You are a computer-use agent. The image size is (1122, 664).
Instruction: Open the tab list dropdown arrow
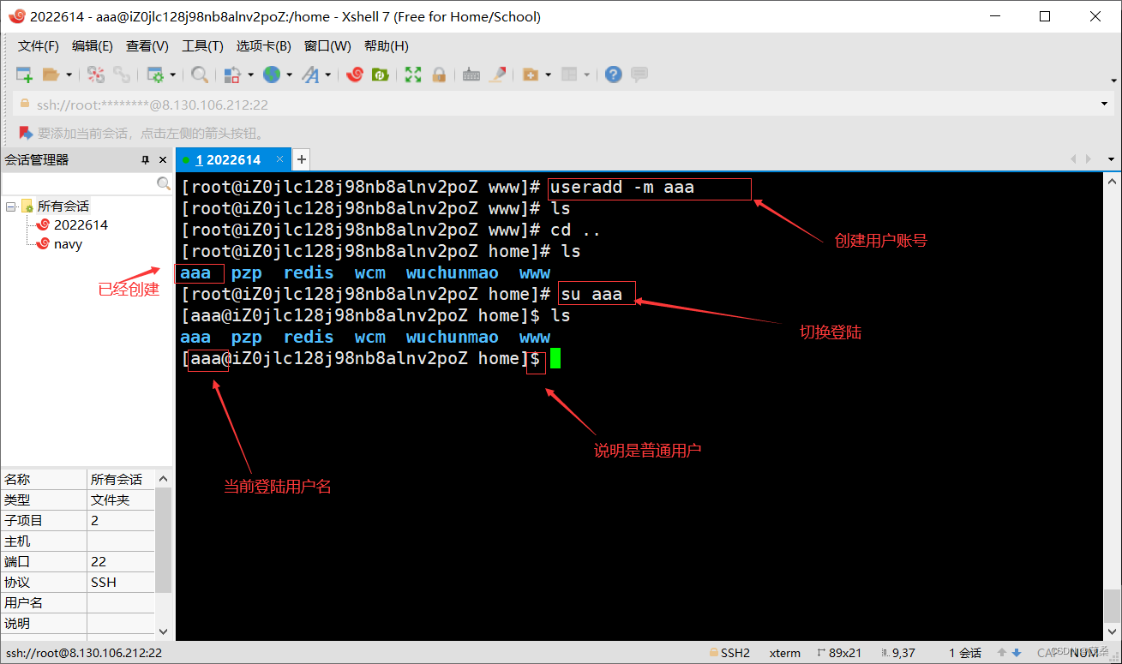point(1112,159)
